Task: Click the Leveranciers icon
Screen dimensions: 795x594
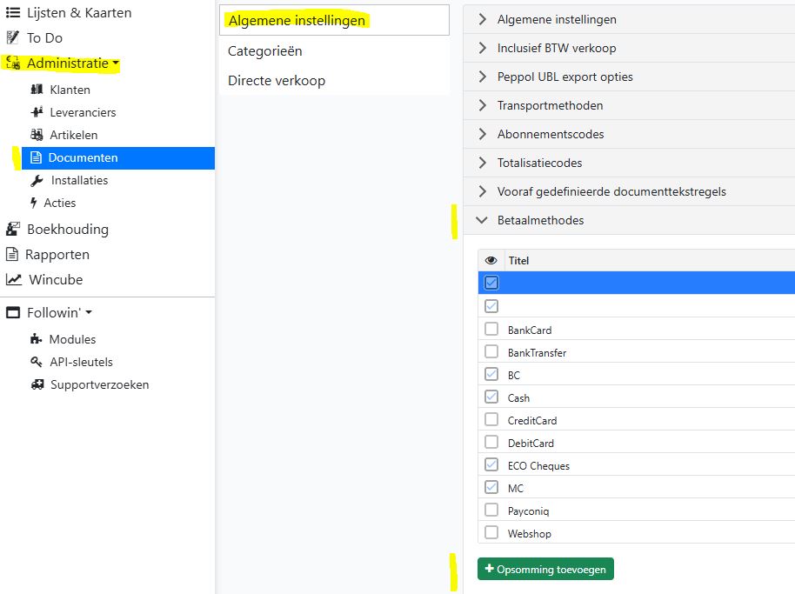Action: coord(37,112)
